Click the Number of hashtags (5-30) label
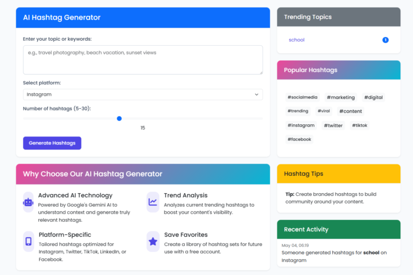The width and height of the screenshot is (413, 275). (x=57, y=109)
